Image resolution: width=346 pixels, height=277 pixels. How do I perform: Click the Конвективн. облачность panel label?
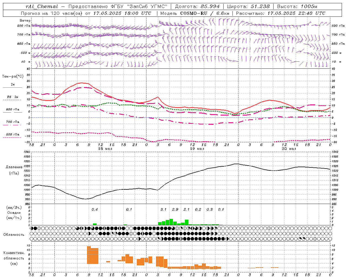click(14, 258)
